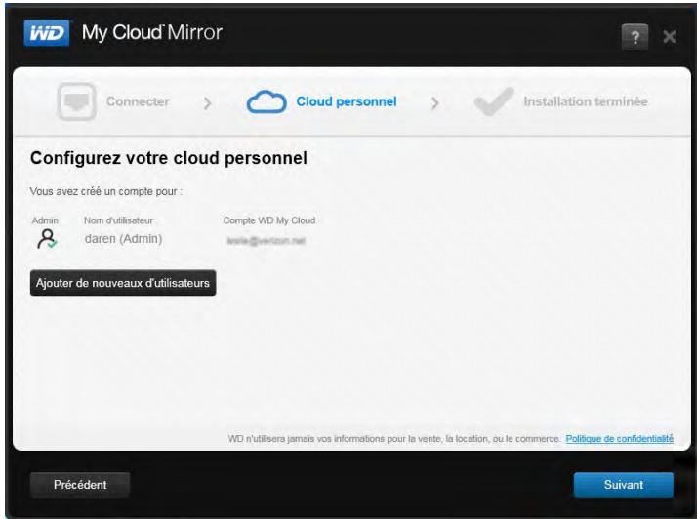The image size is (697, 519).
Task: Click the Configurez votre cloud personnel heading
Action: 169,159
